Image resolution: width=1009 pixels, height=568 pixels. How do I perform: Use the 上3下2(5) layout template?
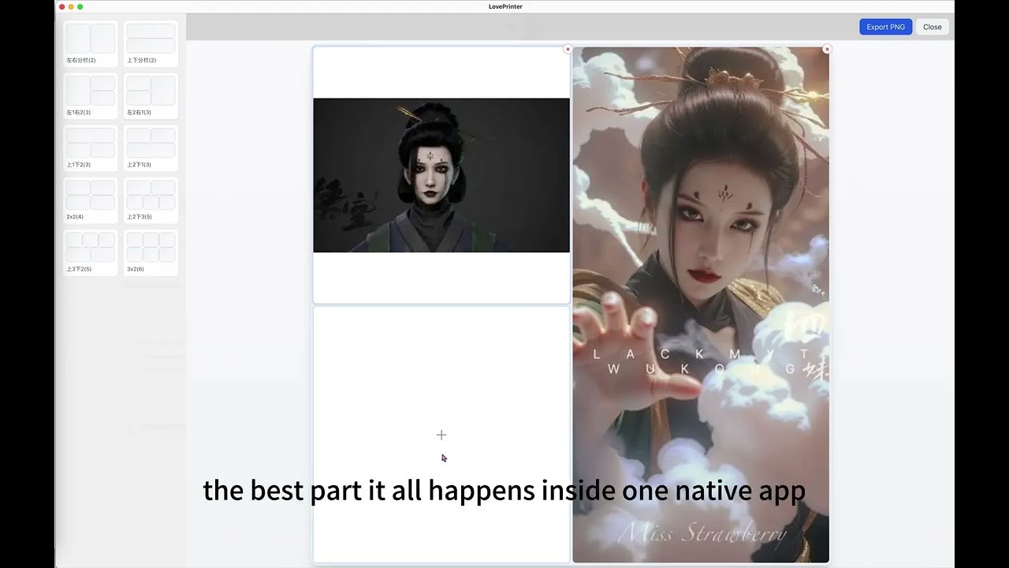click(x=91, y=252)
